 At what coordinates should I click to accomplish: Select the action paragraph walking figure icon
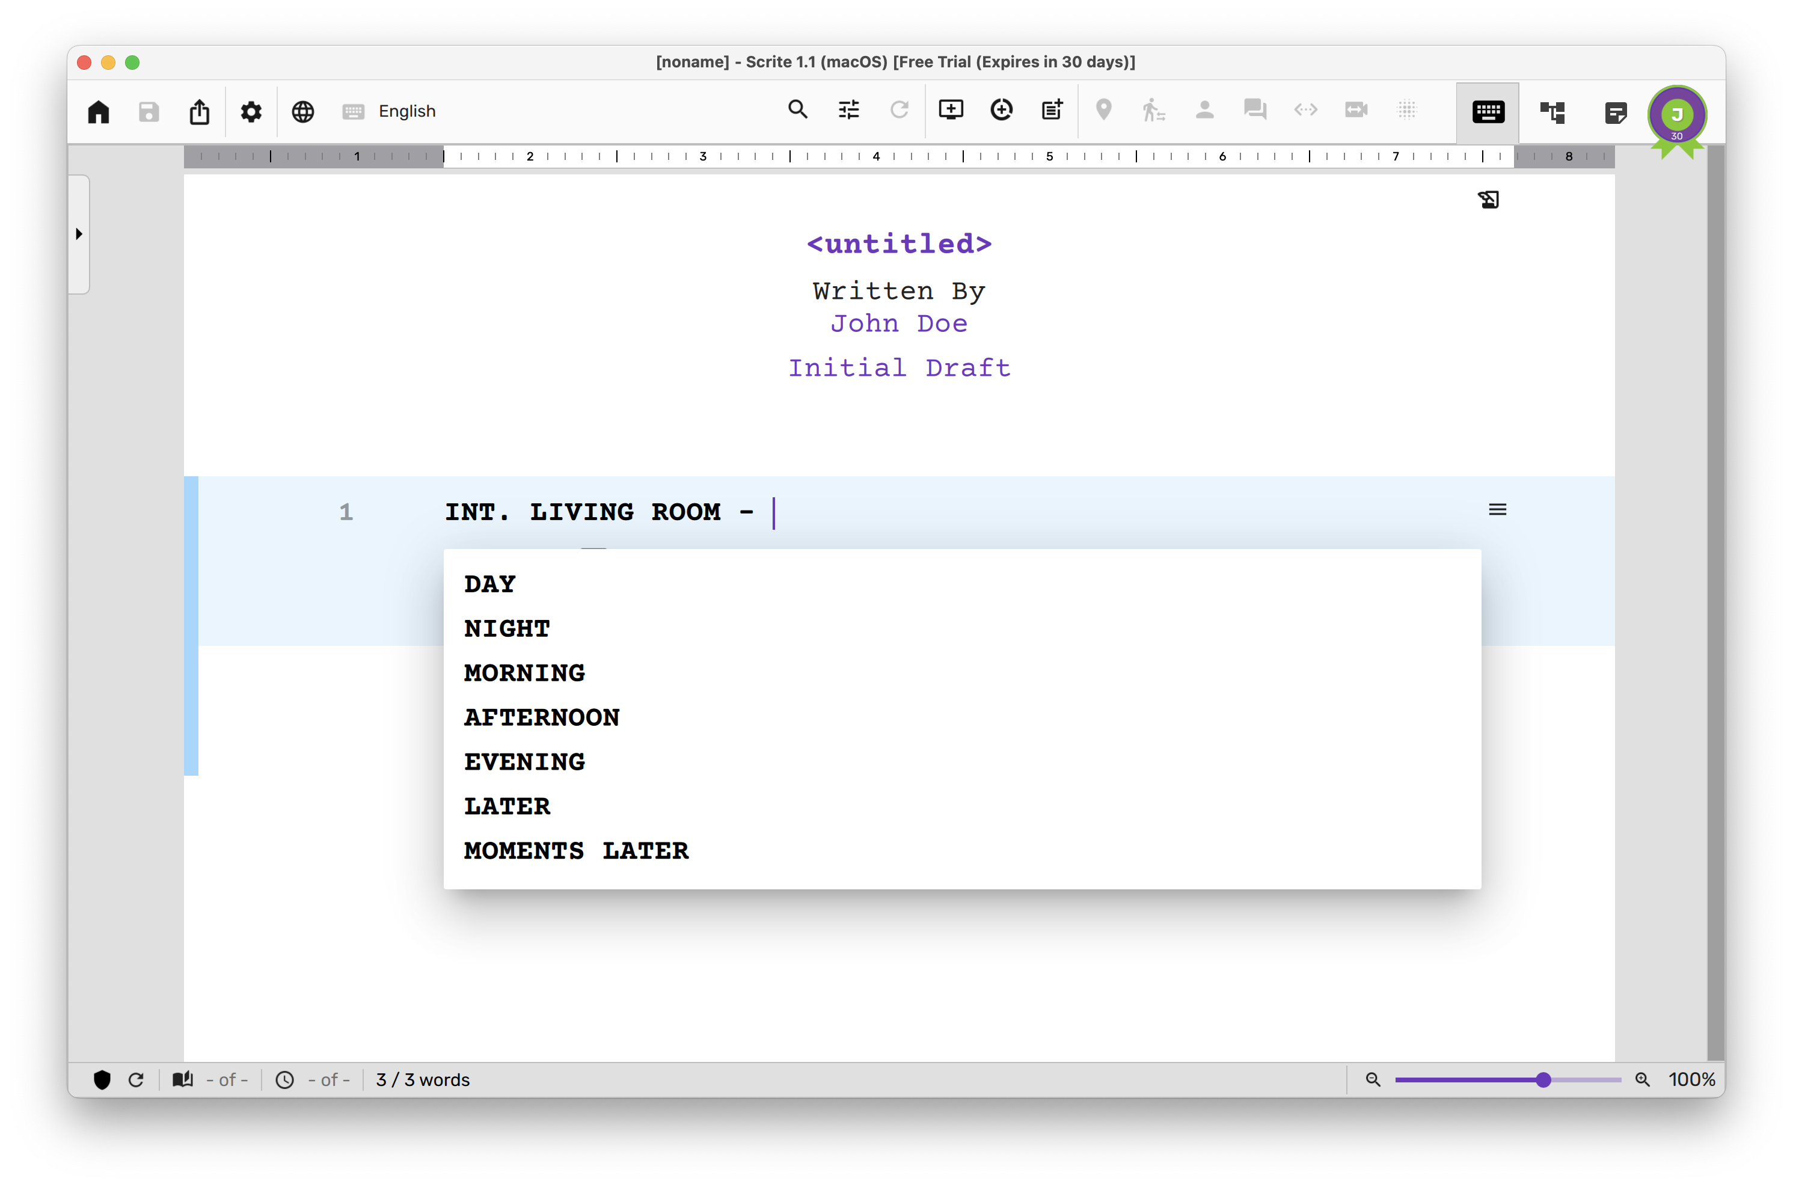click(1153, 110)
